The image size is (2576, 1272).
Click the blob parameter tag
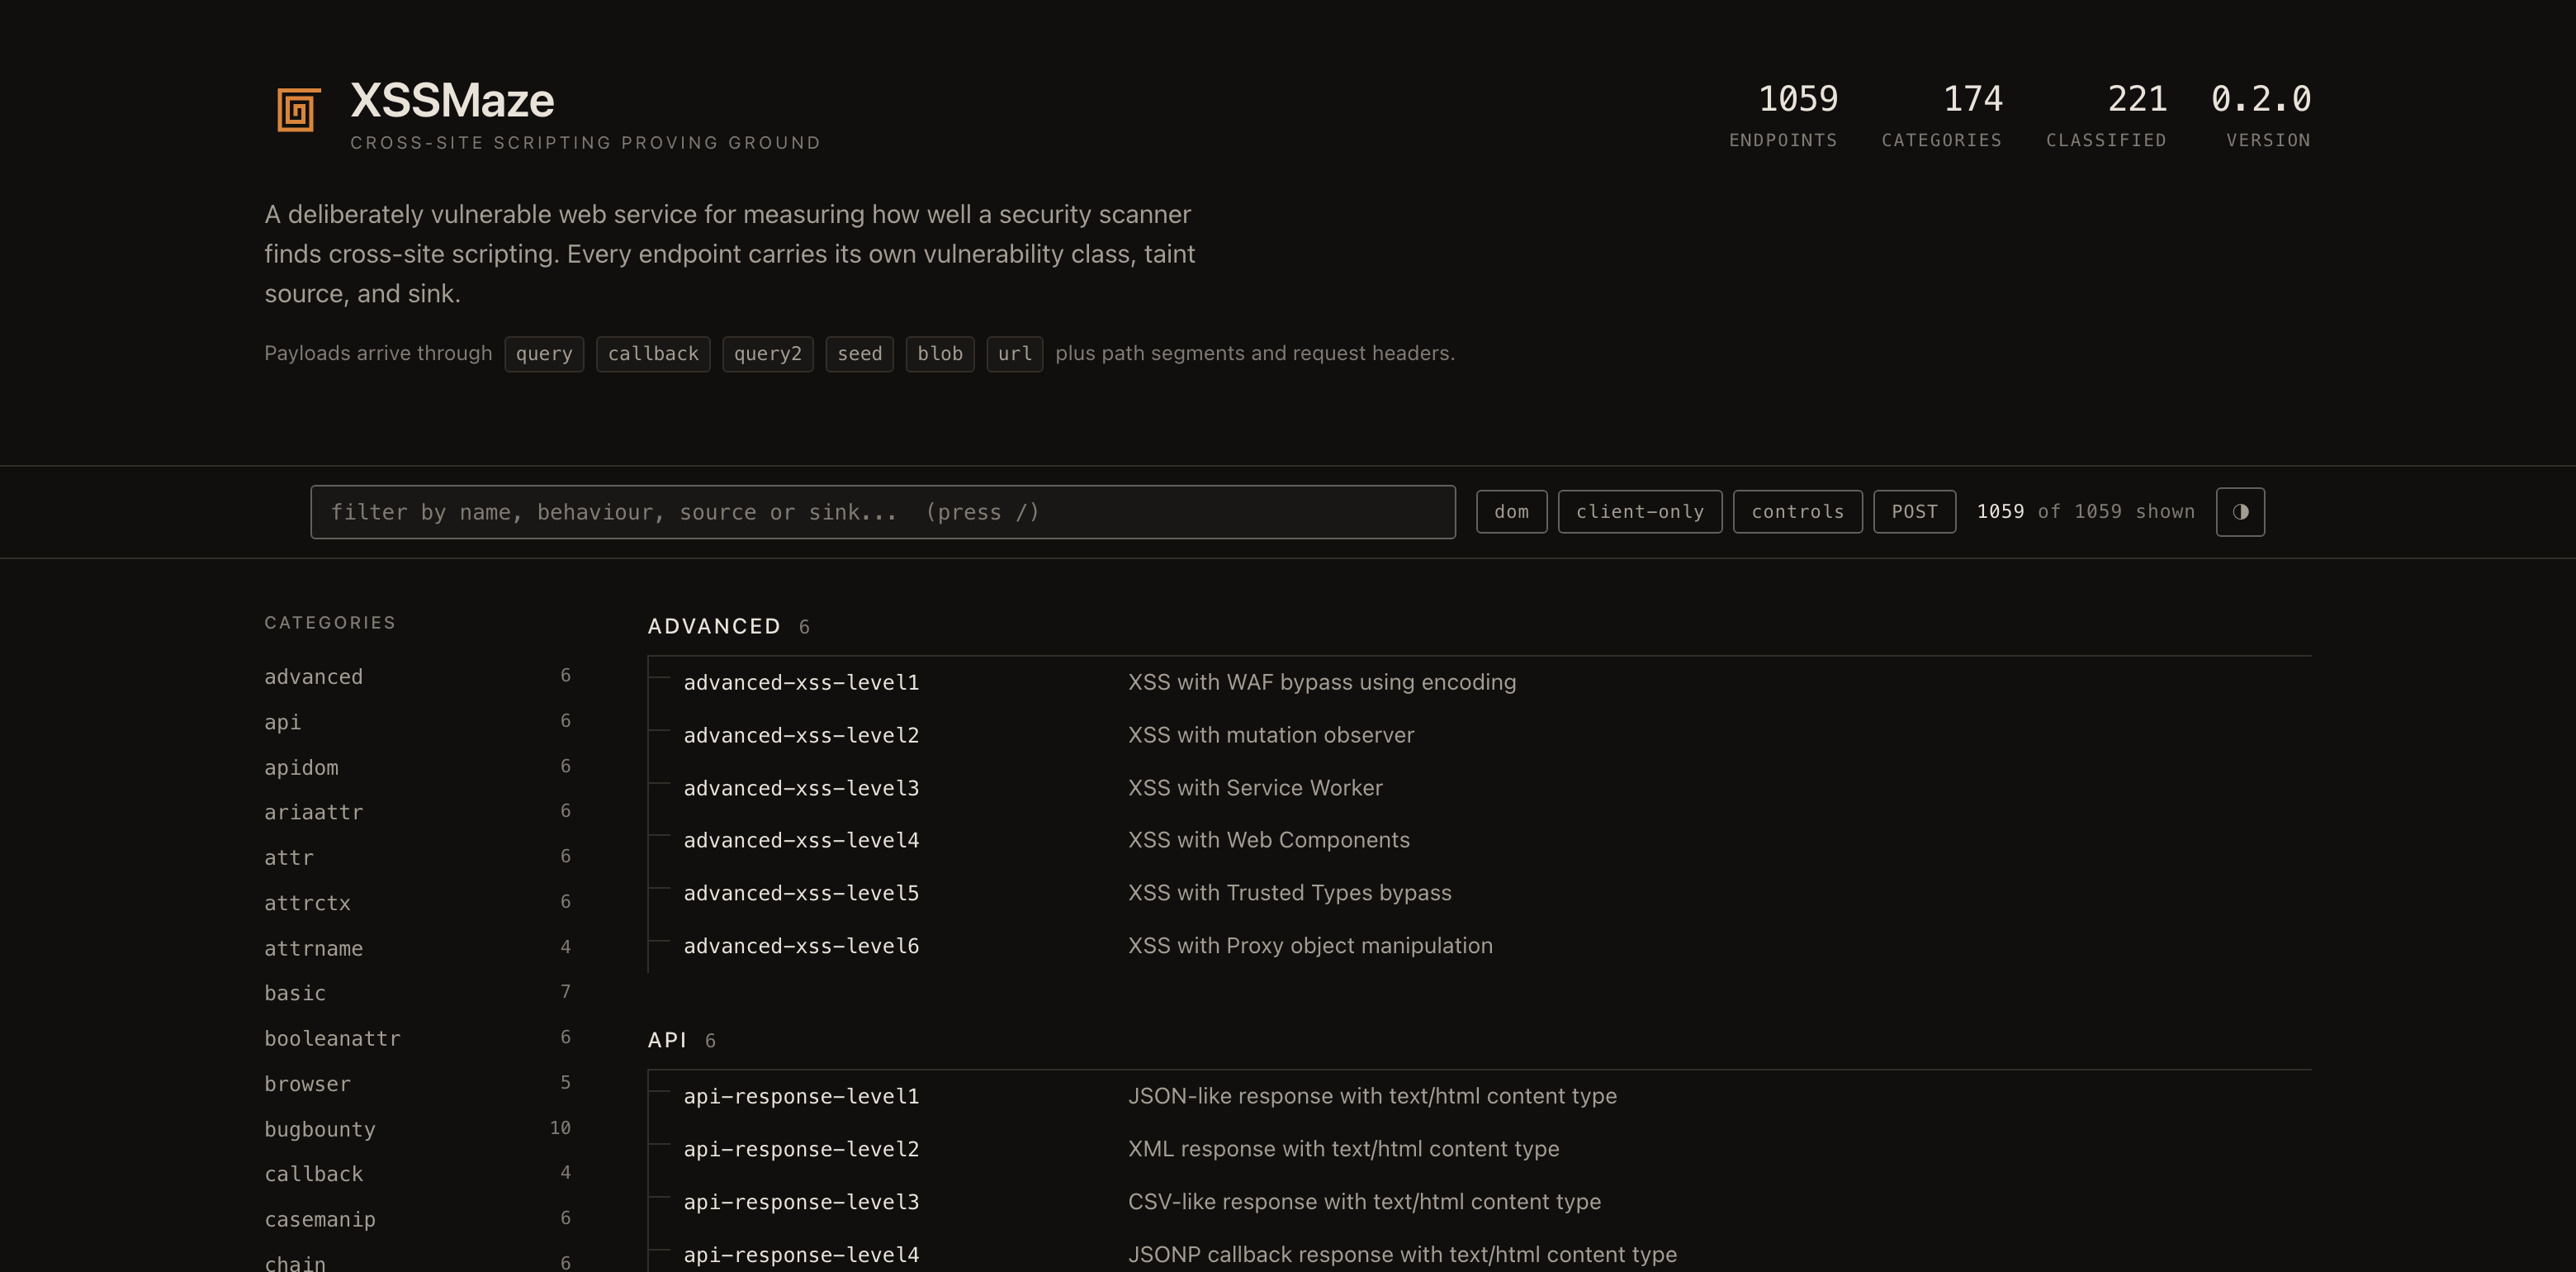click(940, 354)
